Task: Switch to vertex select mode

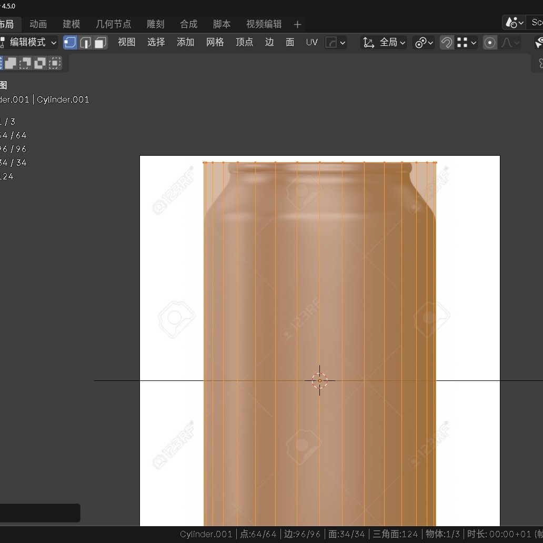Action: click(70, 43)
